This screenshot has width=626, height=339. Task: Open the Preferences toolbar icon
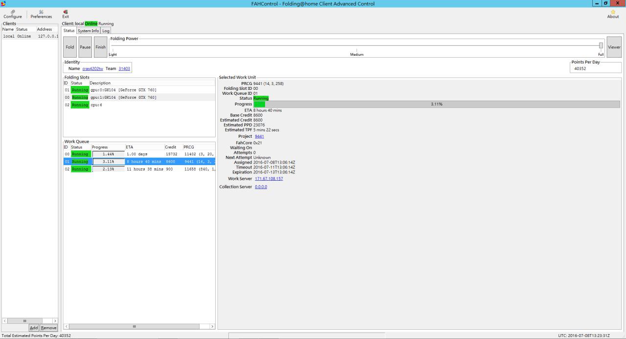pyautogui.click(x=41, y=14)
